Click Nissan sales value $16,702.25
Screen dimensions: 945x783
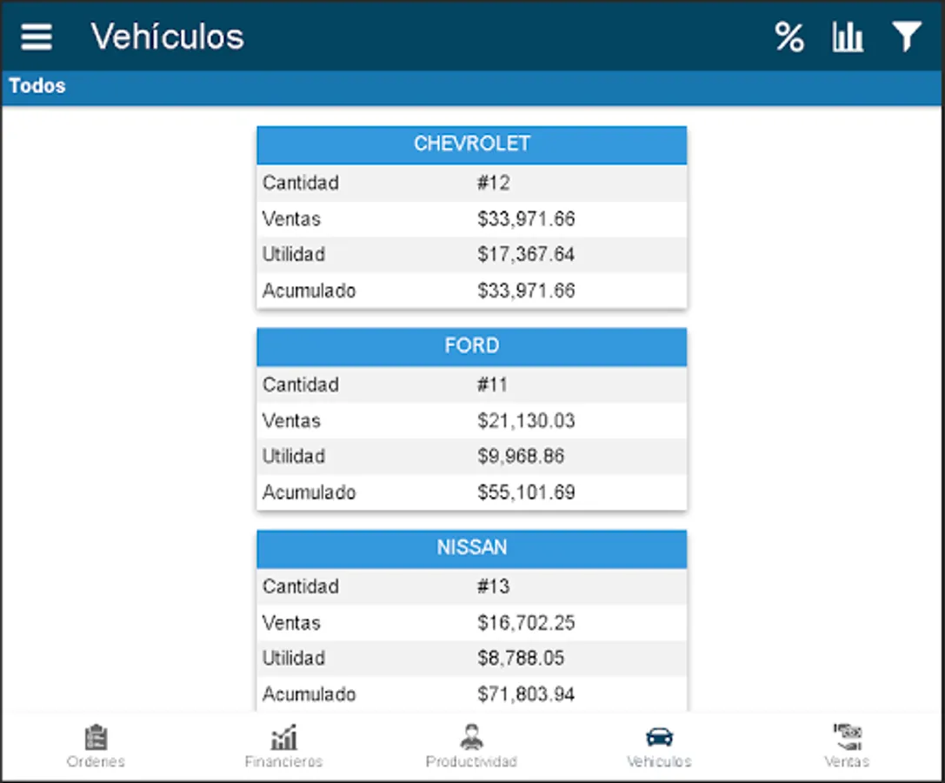pyautogui.click(x=526, y=623)
